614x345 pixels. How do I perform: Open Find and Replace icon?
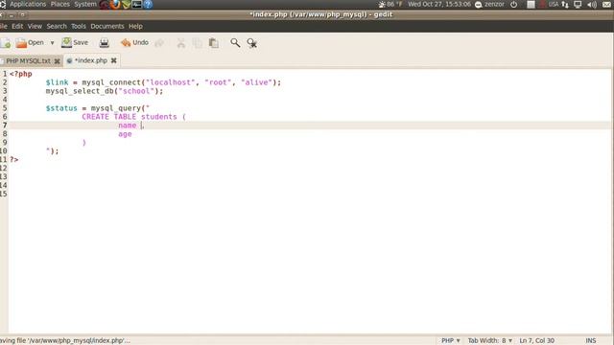pos(251,43)
